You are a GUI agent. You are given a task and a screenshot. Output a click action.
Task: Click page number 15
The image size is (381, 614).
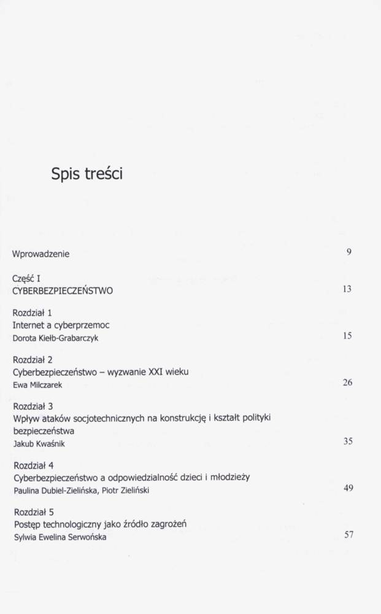click(347, 335)
